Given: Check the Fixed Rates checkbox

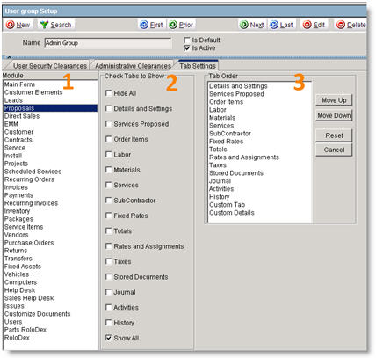Looking at the screenshot, I should (109, 216).
